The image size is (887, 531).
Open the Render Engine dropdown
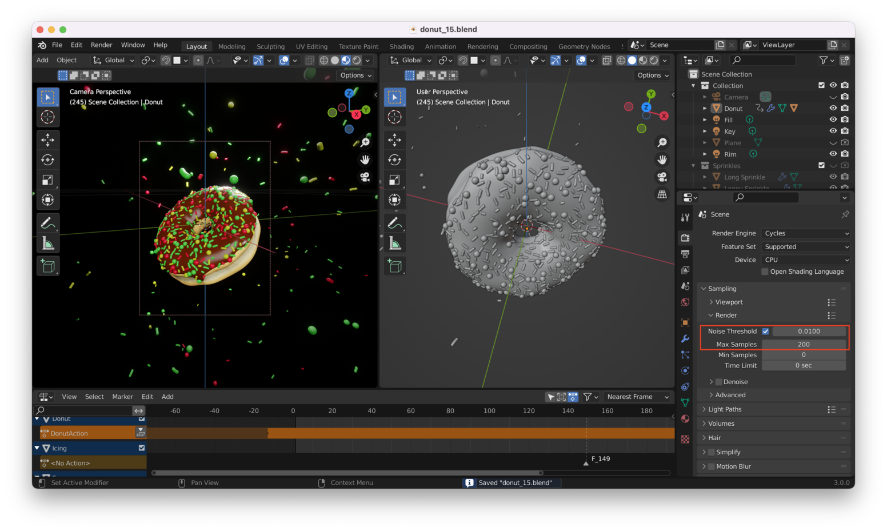click(x=806, y=233)
